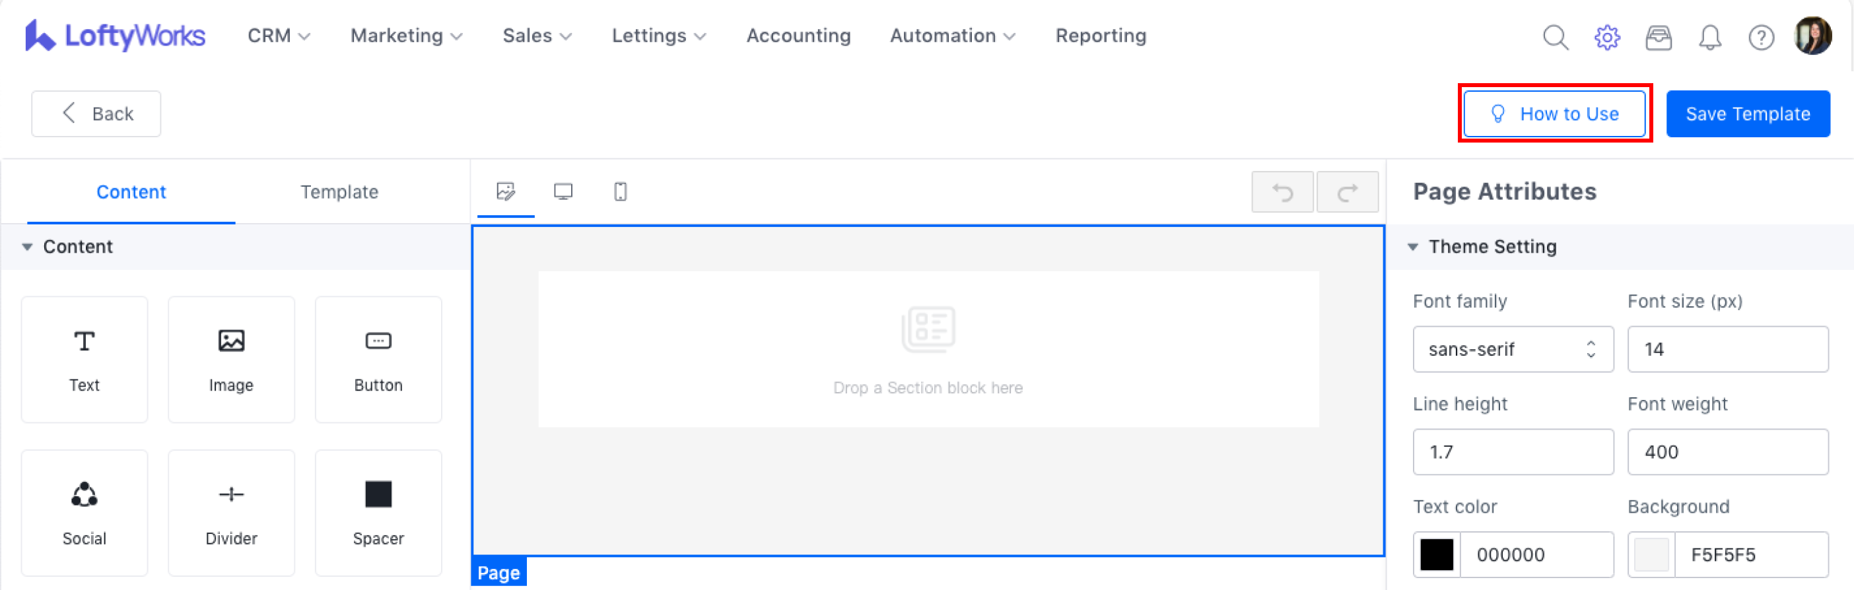
Task: Select the Social content block
Action: point(85,512)
